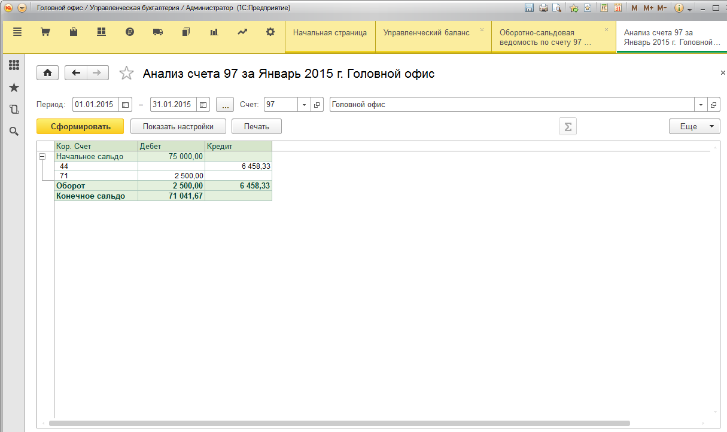Open the 1C application menu dropdown
This screenshot has height=432, width=727.
(x=22, y=8)
